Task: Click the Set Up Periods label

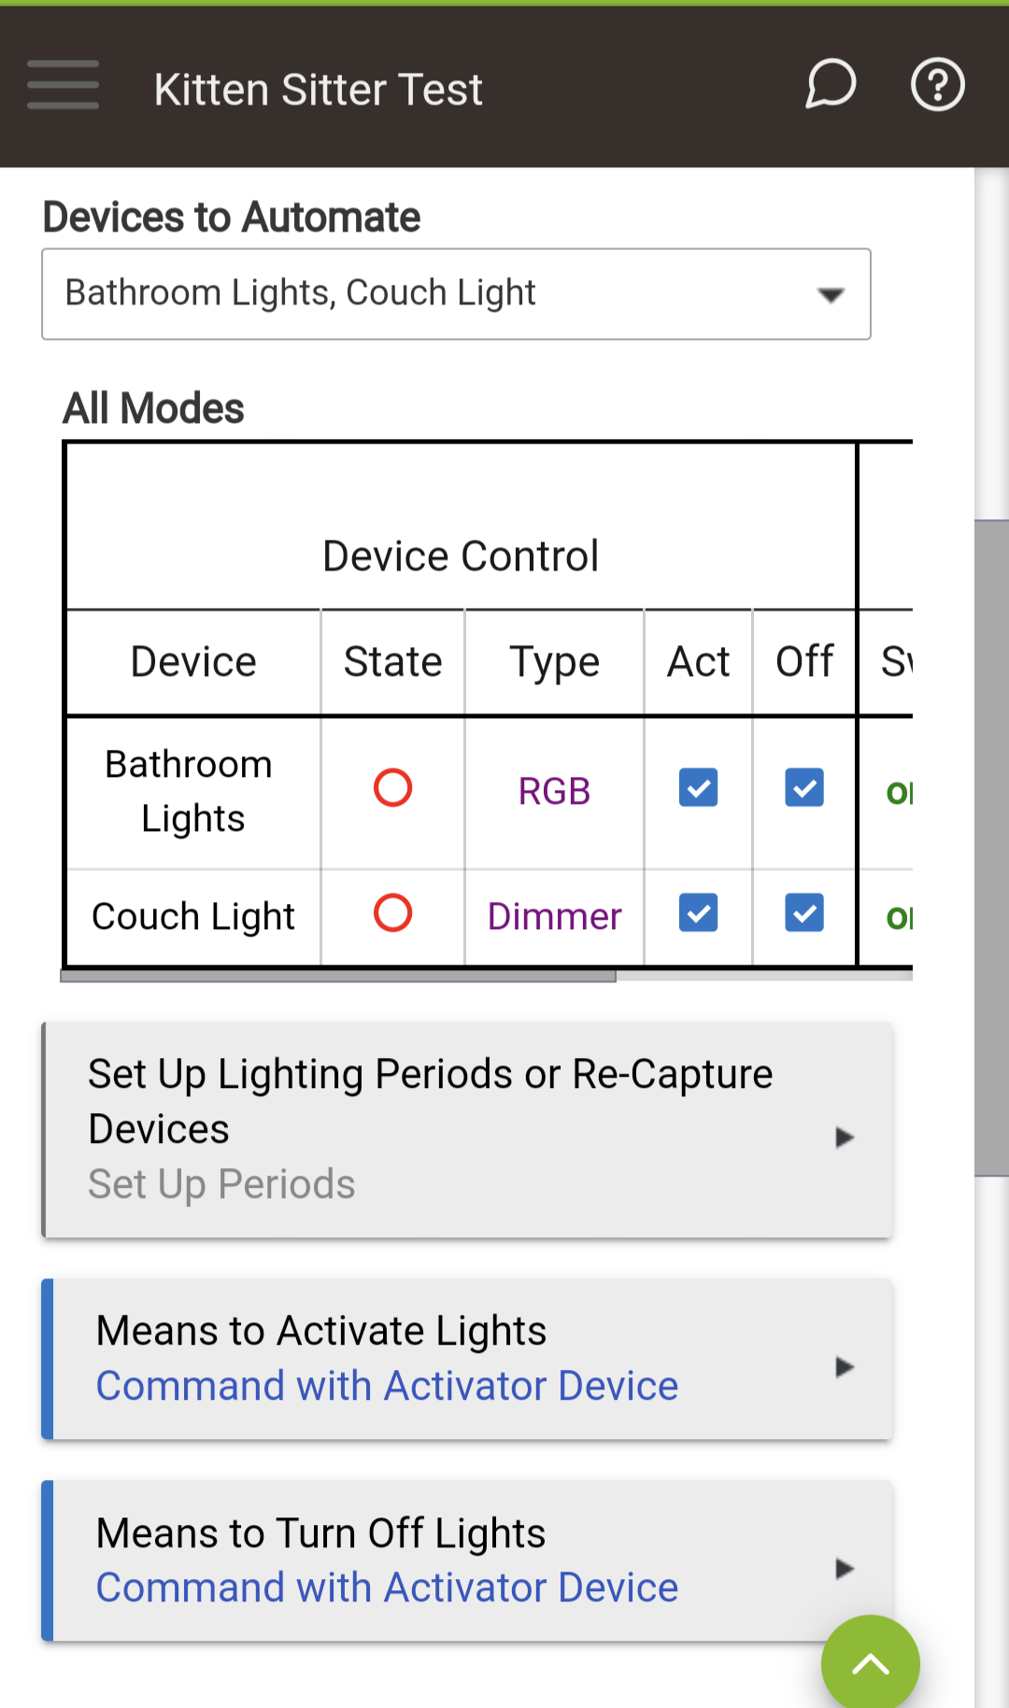Action: (221, 1184)
